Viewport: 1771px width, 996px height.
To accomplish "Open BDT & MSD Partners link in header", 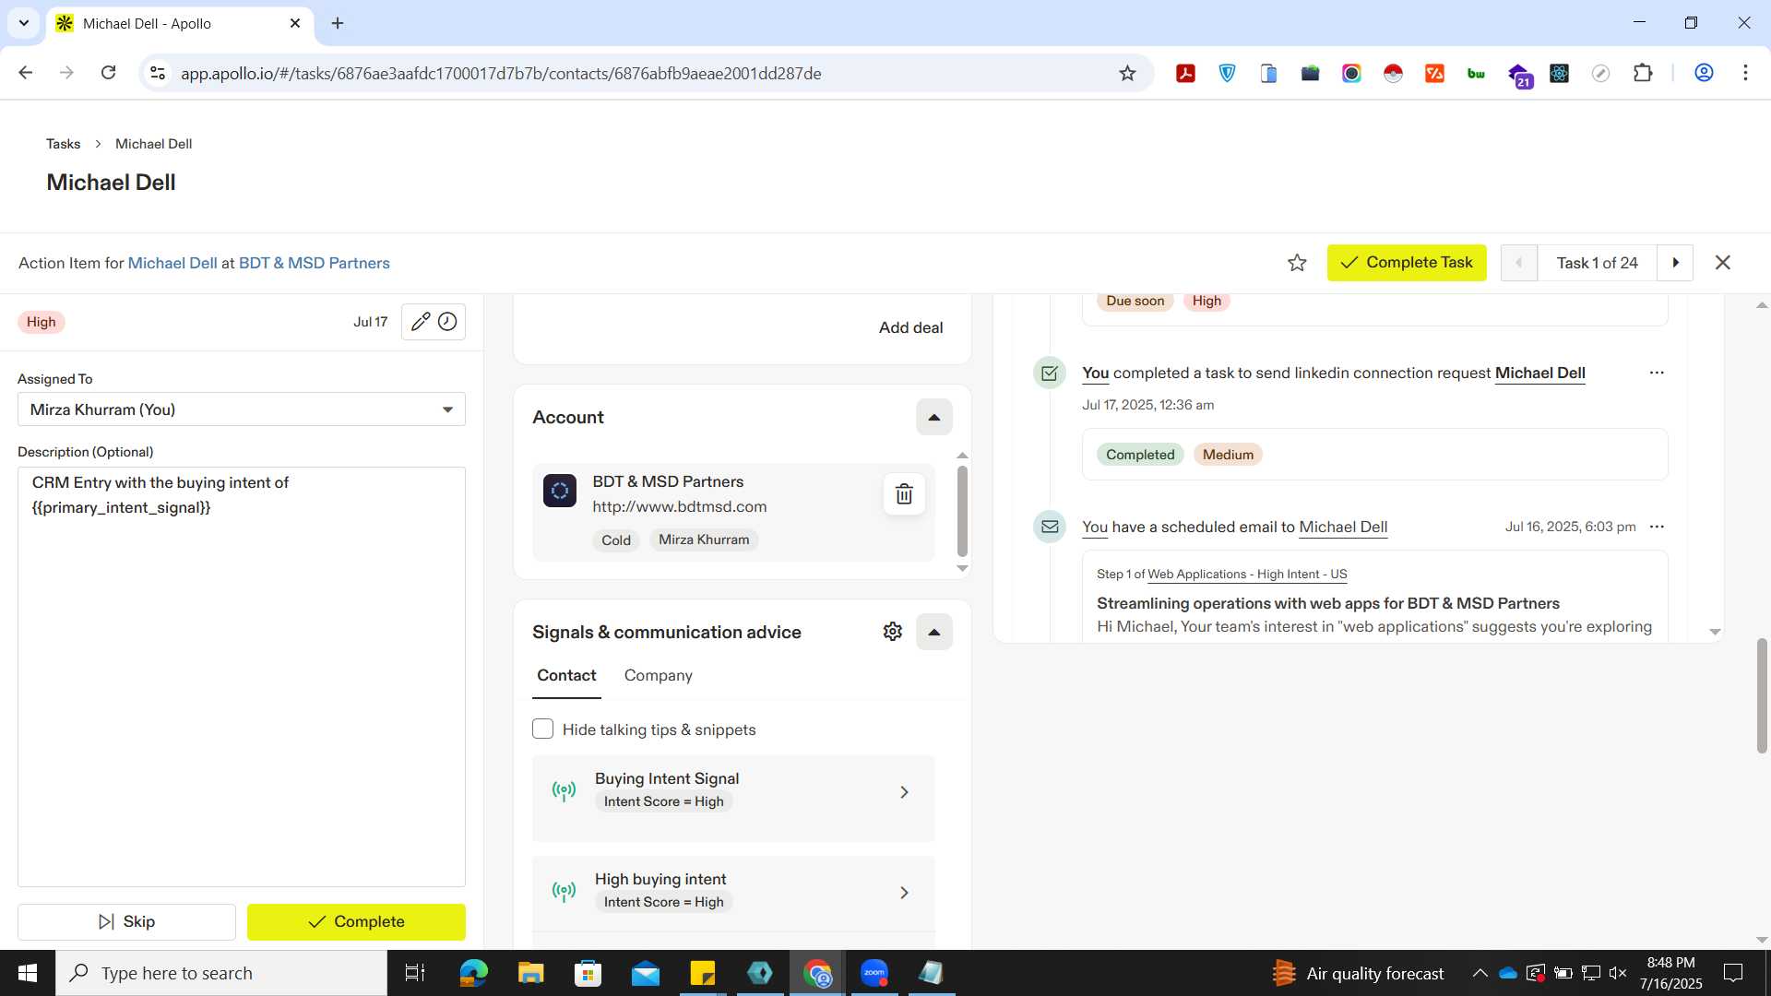I will pos(315,263).
